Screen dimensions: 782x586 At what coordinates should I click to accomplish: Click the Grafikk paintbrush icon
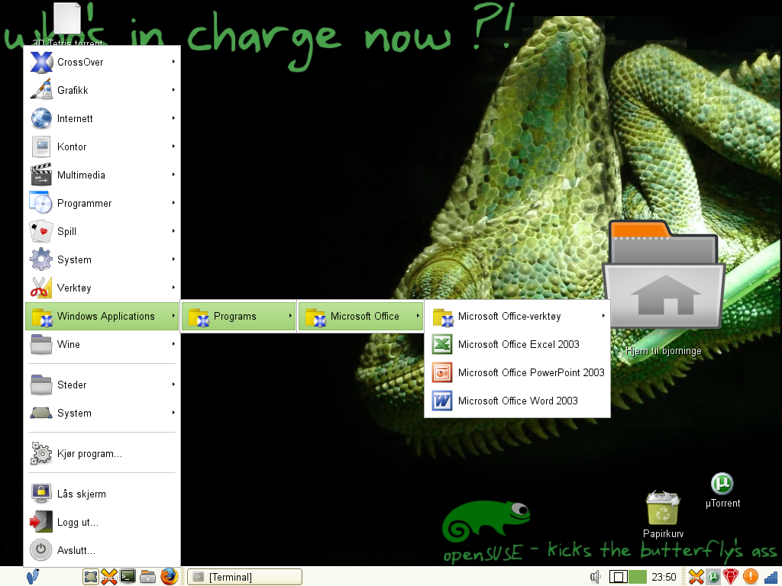(x=41, y=90)
